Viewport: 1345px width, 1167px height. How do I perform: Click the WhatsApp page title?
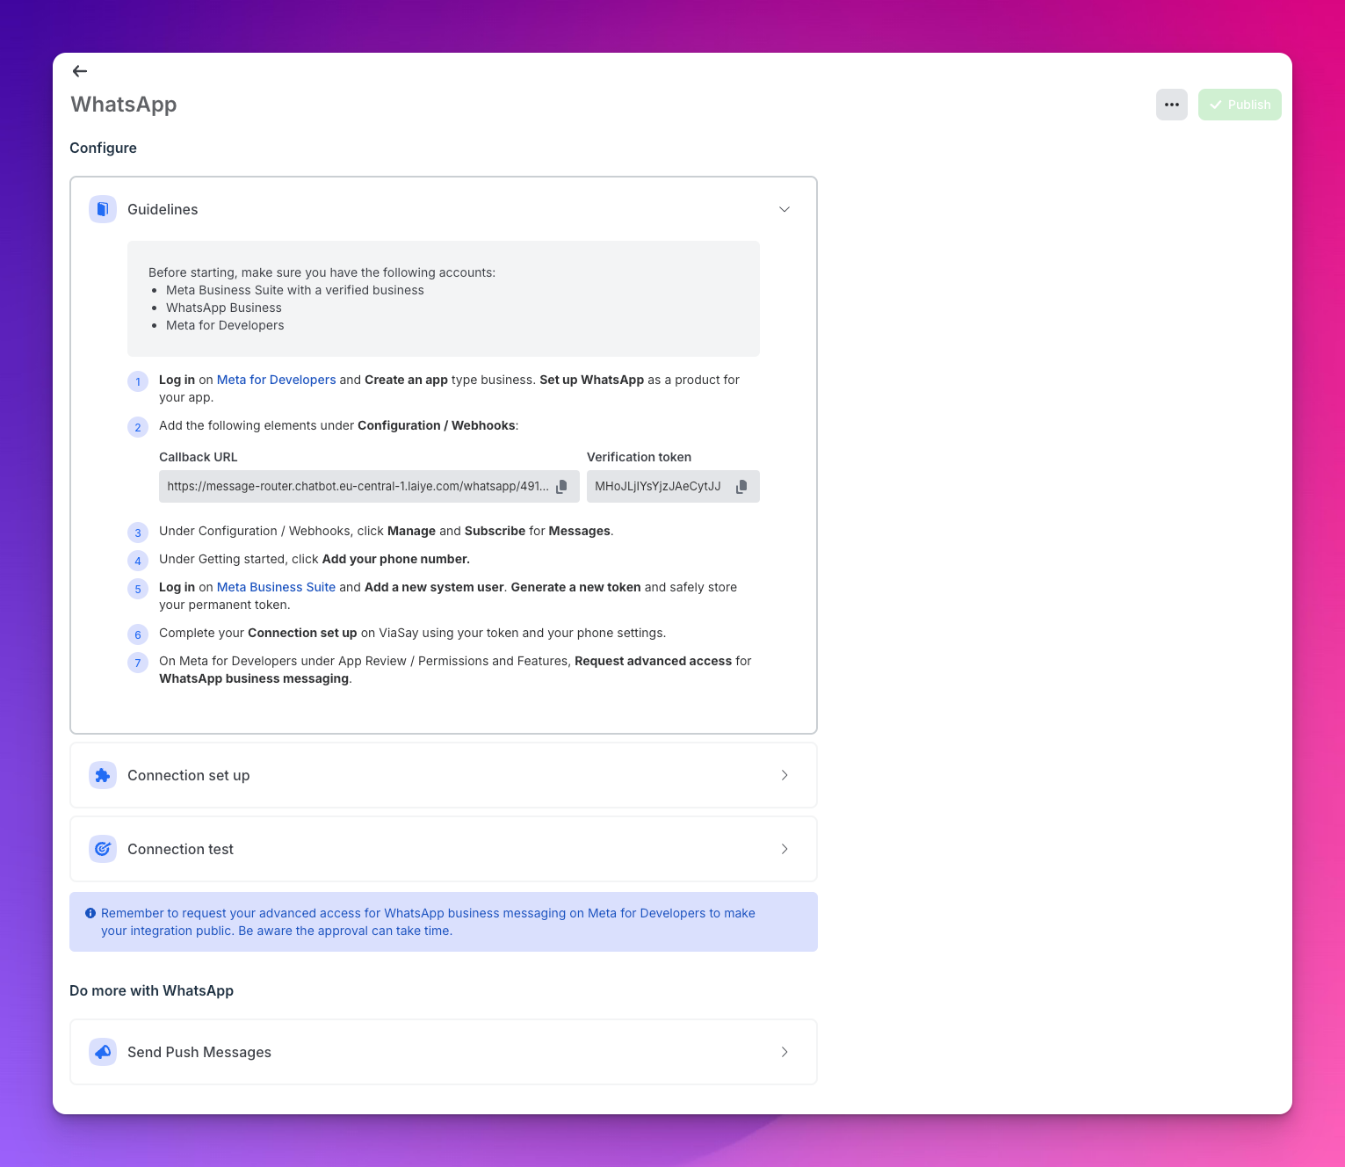tap(124, 105)
